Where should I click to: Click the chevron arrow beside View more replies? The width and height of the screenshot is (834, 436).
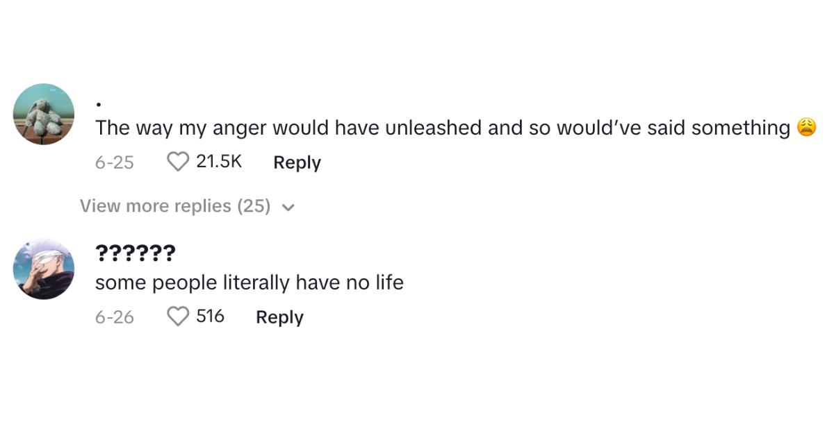(289, 207)
